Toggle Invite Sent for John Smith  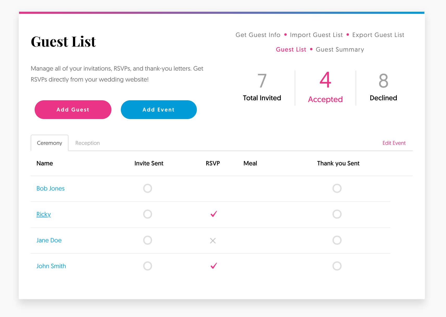coord(148,266)
